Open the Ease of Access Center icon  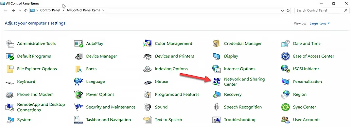coord(285,56)
